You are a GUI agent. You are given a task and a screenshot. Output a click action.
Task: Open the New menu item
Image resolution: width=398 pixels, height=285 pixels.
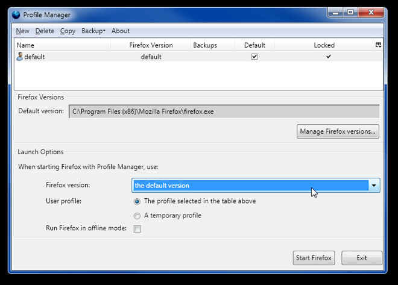tap(22, 31)
